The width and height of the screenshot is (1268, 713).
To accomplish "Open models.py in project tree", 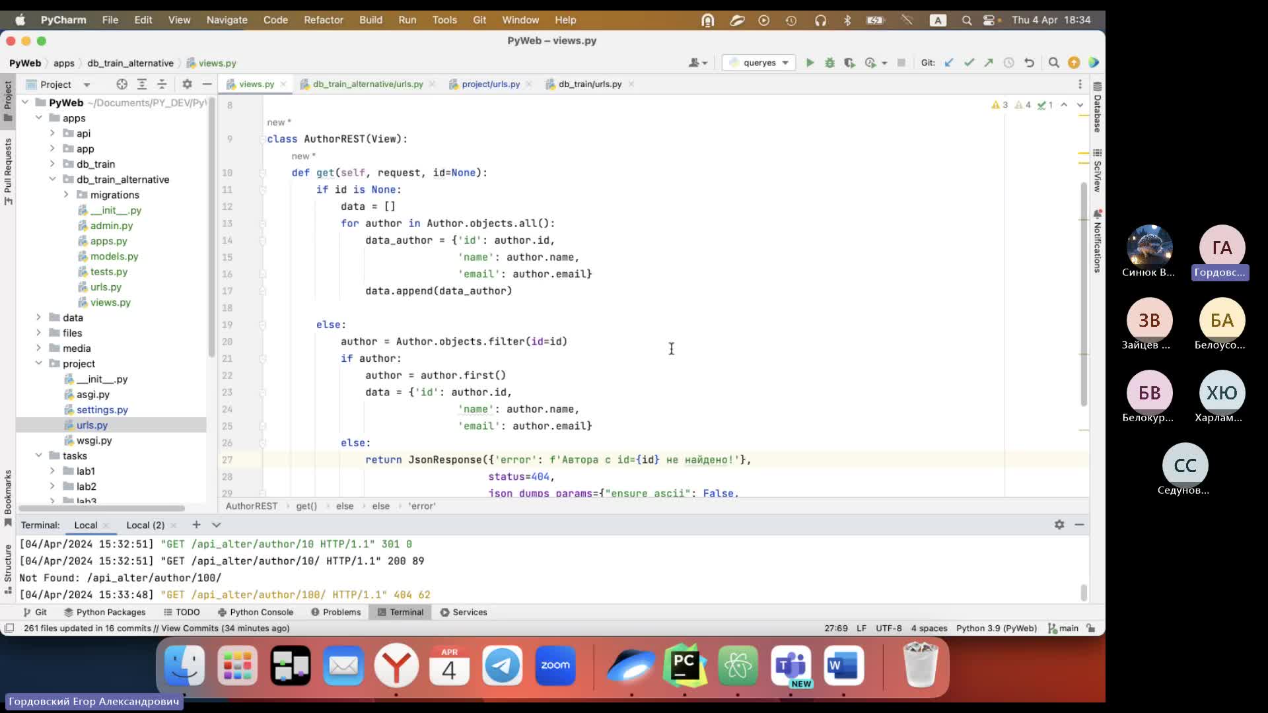I will coord(114,256).
